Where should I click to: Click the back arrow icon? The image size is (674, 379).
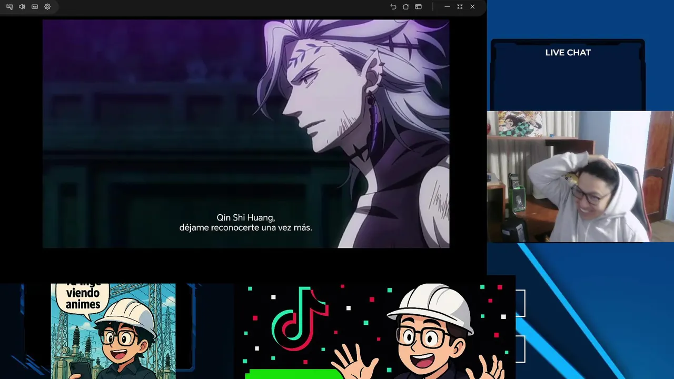393,7
